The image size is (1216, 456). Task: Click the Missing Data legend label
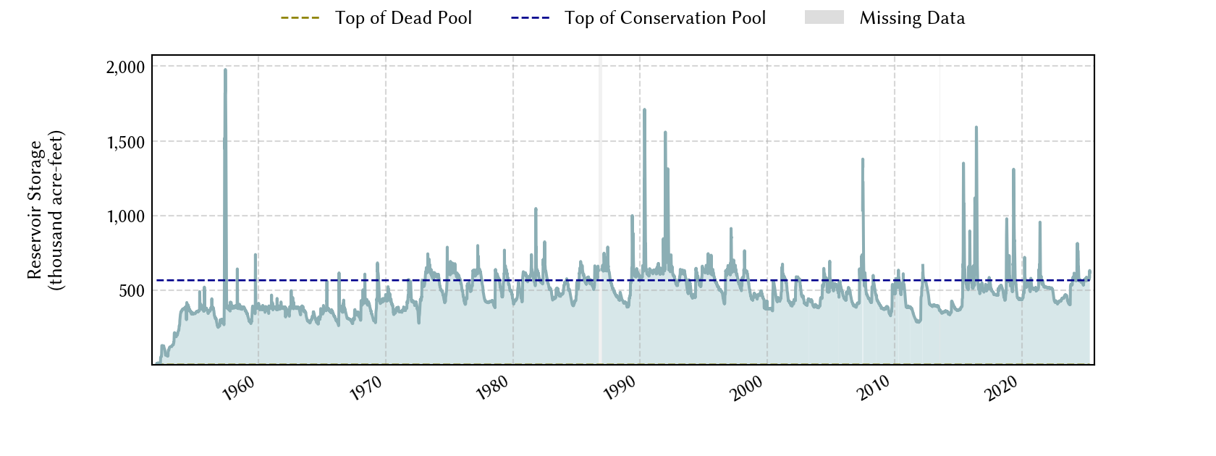(912, 18)
